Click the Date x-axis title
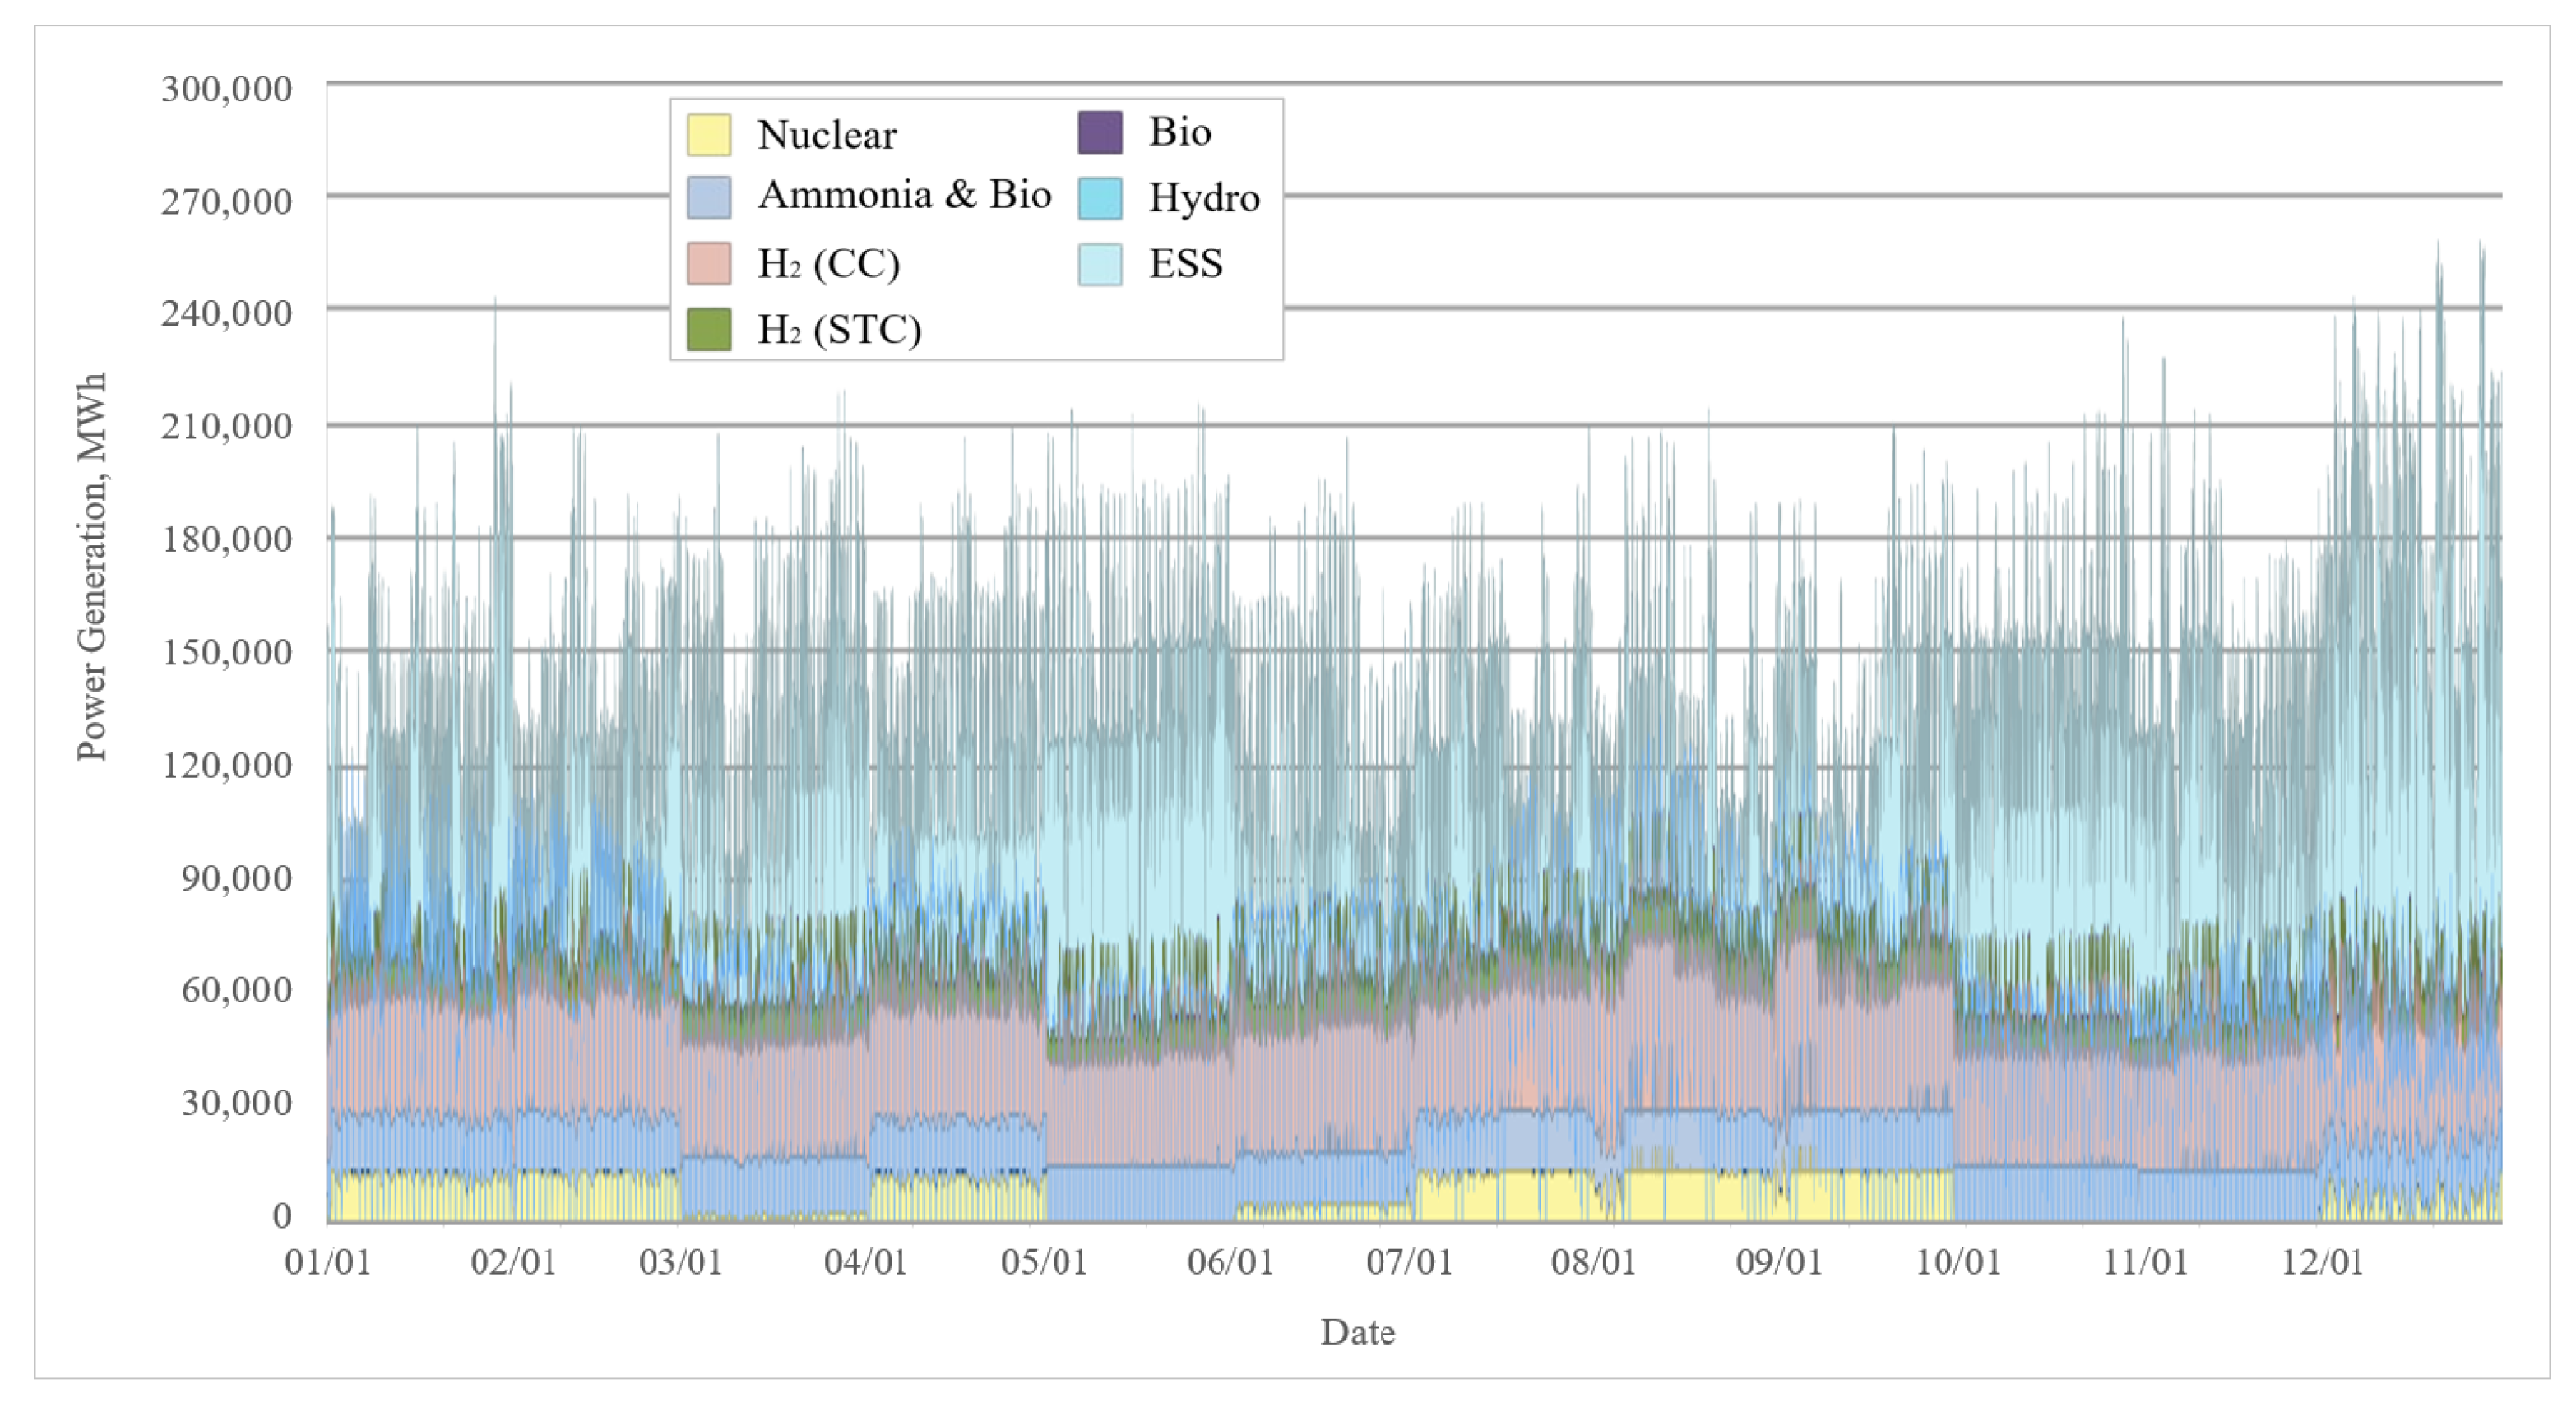Viewport: 2576px width, 1421px height. [1357, 1332]
